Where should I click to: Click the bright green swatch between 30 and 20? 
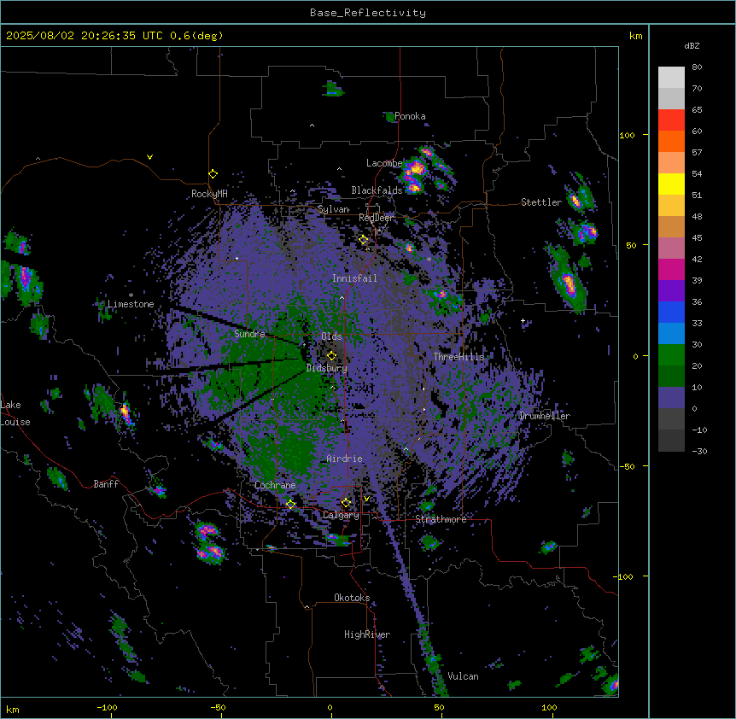pyautogui.click(x=671, y=355)
